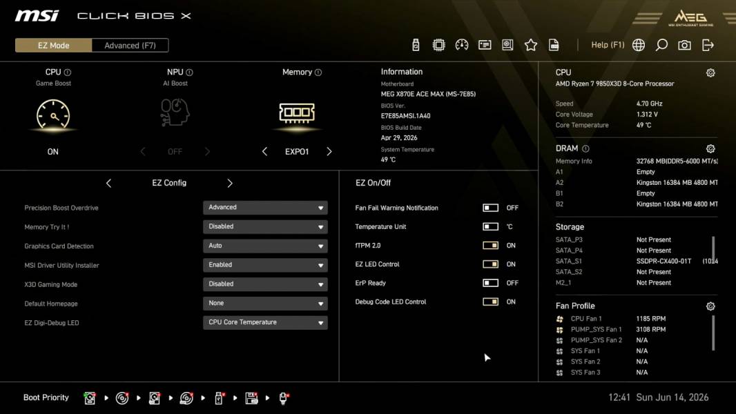Switch to Advanced (F7) tab

click(130, 46)
